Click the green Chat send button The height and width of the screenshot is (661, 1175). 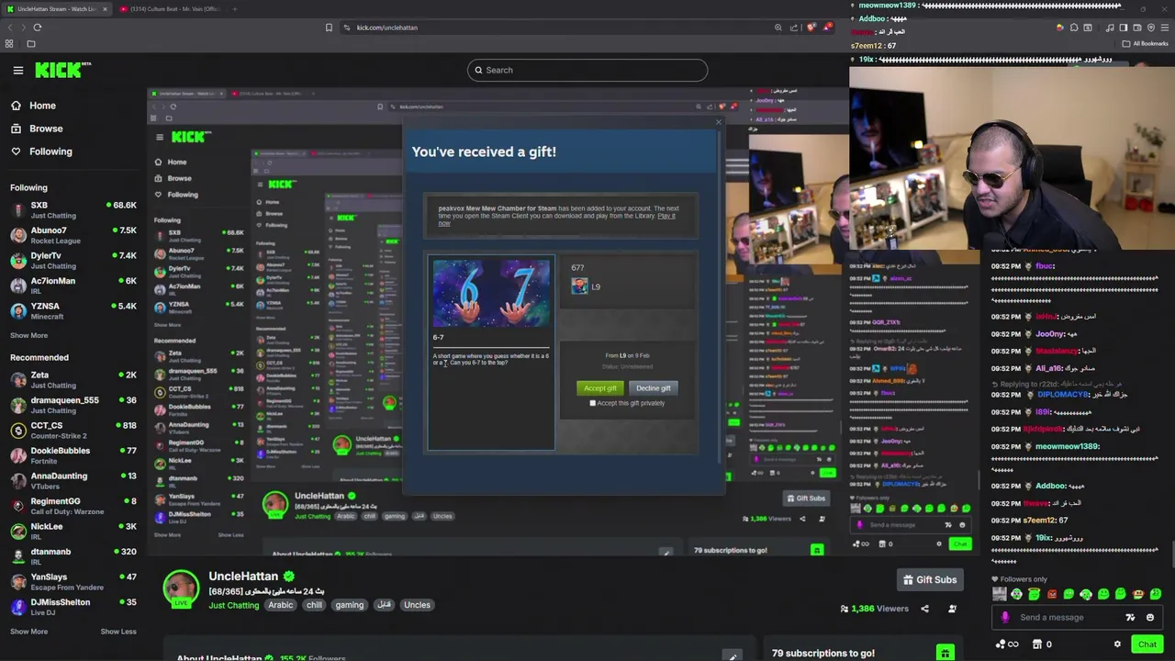point(1147,644)
